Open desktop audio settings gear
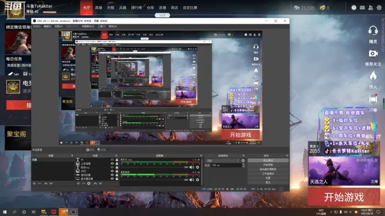The image size is (385, 216). point(197,180)
